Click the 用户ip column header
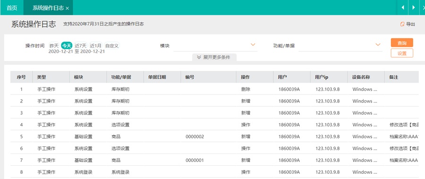Viewport: 425px width, 179px height. [322, 77]
